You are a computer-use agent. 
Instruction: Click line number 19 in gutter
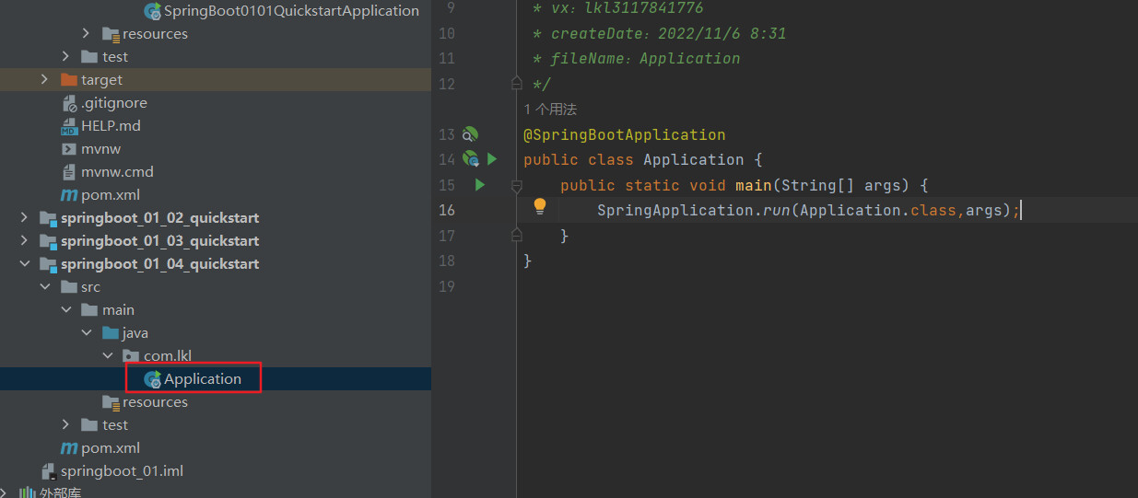(x=447, y=286)
